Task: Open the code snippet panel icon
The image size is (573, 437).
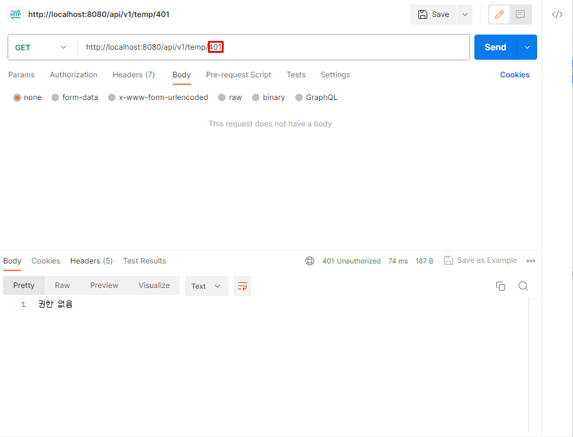Action: 557,14
